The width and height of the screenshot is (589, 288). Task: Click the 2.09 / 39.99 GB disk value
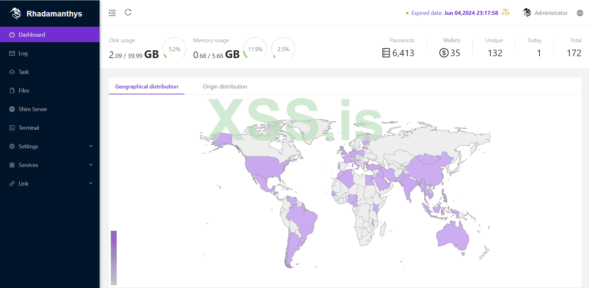click(134, 54)
